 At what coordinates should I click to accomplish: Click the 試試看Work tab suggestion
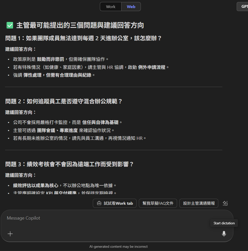[115, 203]
